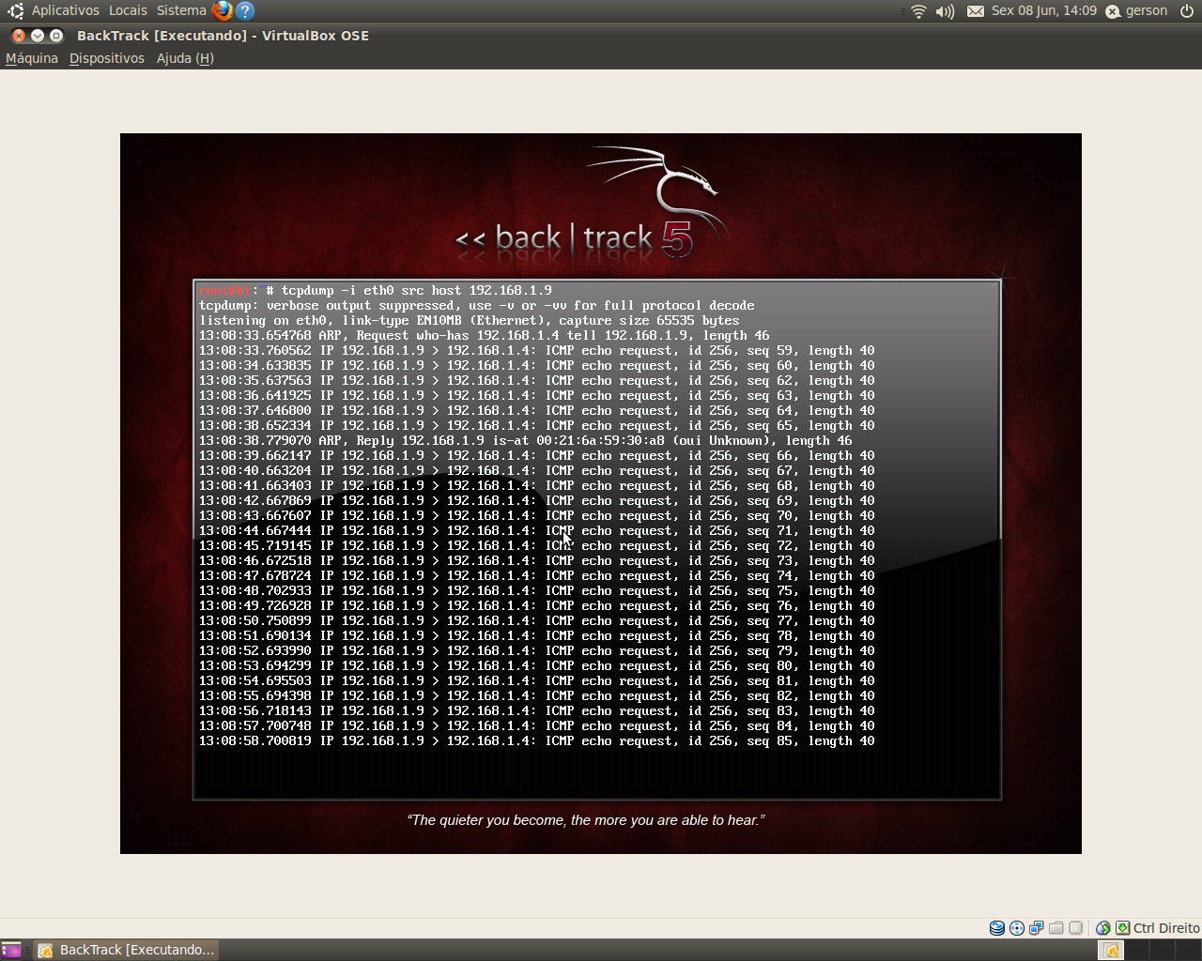Click the Ctrl Direito host key label
This screenshot has width=1202, height=961.
coord(1166,928)
